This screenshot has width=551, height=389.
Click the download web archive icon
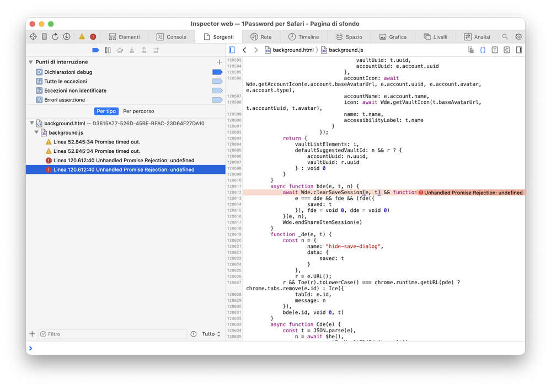tap(67, 37)
